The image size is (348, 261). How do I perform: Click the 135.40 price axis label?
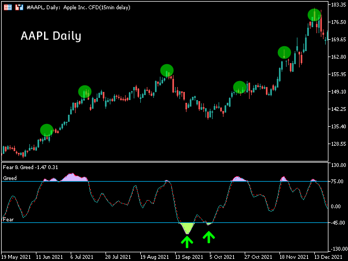[x=338, y=127]
